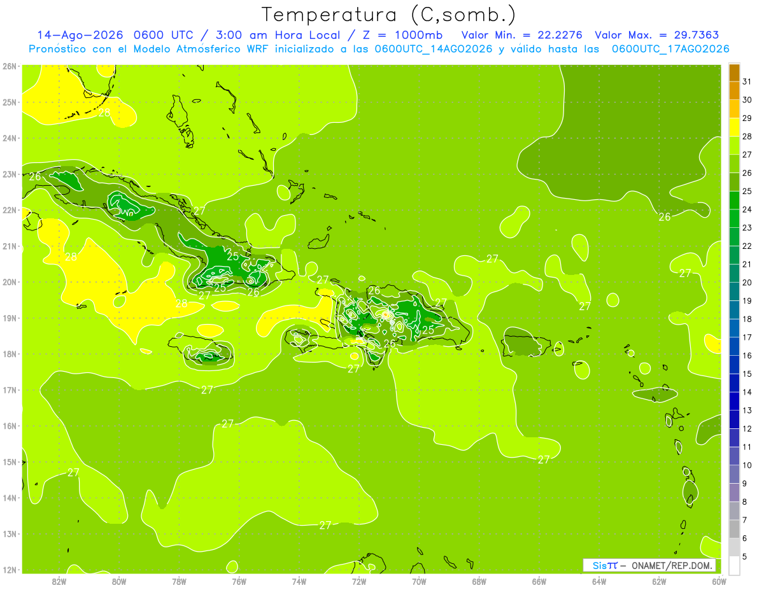The image size is (764, 590).
Task: Click the '22N' latitude axis label
Action: click(9, 210)
